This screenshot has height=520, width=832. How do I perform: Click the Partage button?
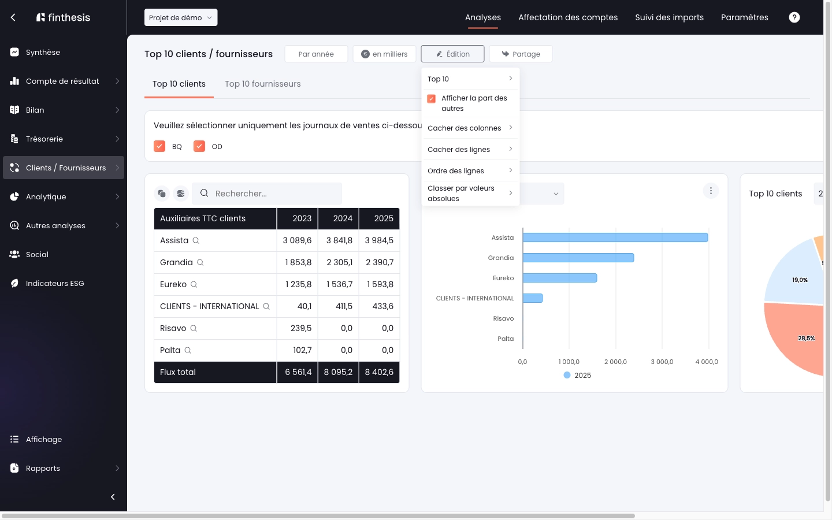pos(521,54)
